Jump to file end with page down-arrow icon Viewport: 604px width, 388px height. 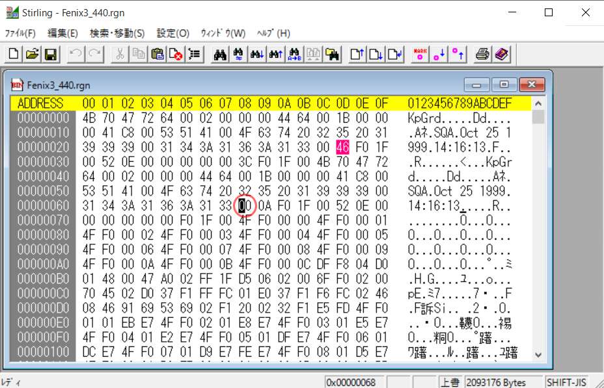click(x=376, y=54)
